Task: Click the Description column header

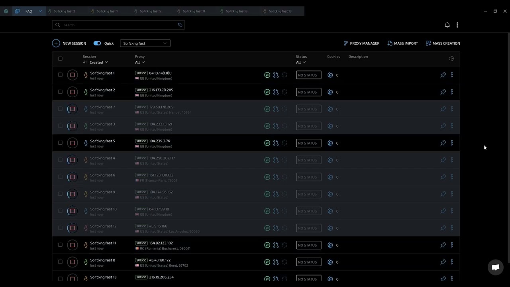Action: click(x=358, y=57)
